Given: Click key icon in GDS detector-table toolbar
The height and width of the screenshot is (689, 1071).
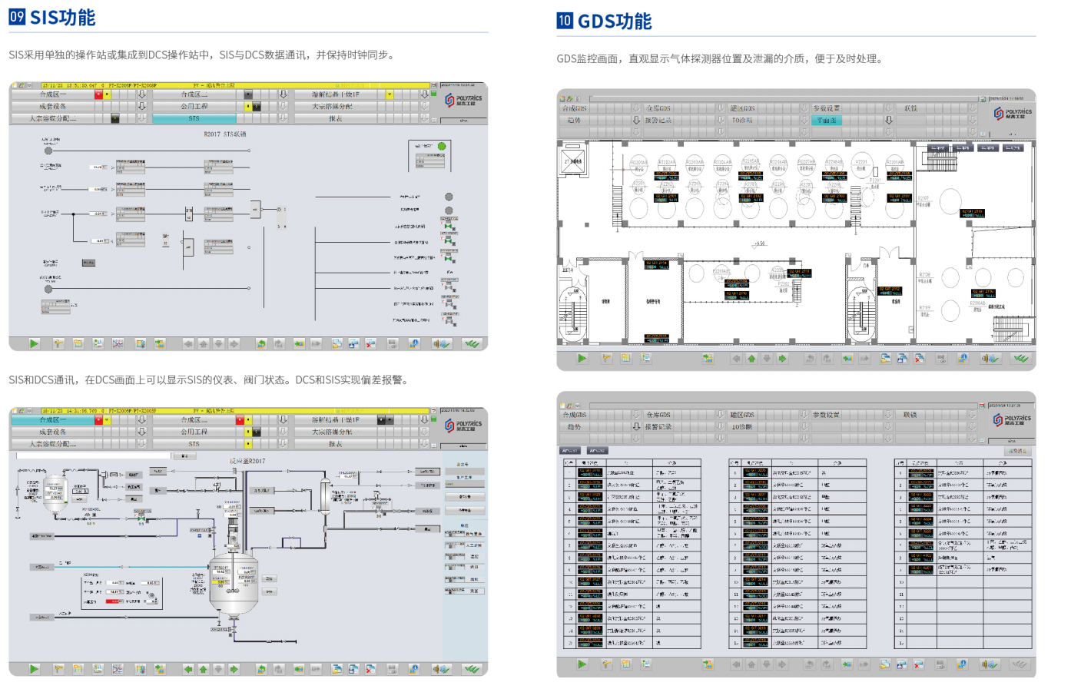Looking at the screenshot, I should pos(606,664).
